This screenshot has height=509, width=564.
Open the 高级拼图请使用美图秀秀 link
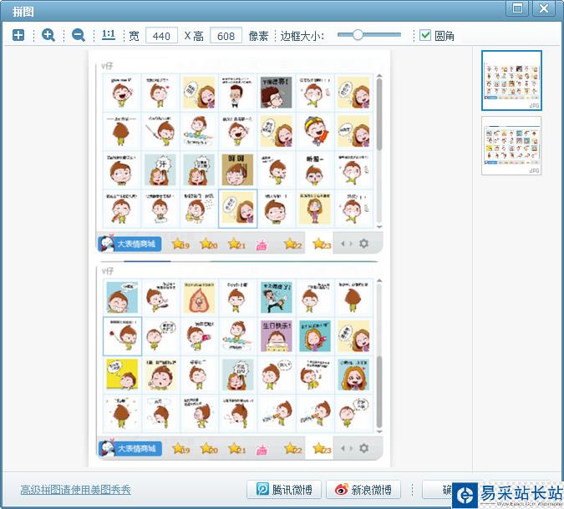[x=75, y=490]
